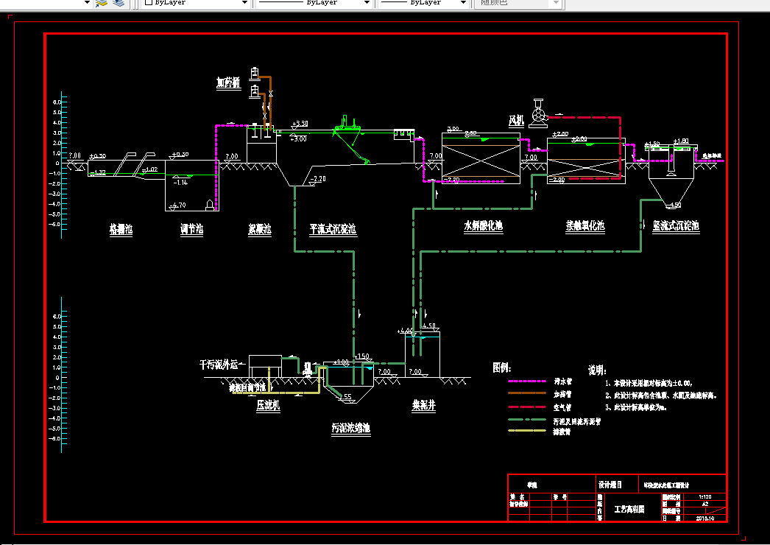This screenshot has height=545, width=770.
Task: Click the -5.0 tick on the upper elevation scale
Action: 55,214
